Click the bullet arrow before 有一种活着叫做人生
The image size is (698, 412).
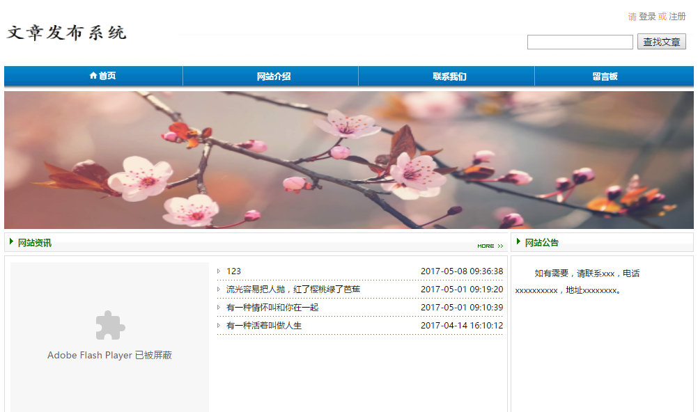tap(219, 325)
